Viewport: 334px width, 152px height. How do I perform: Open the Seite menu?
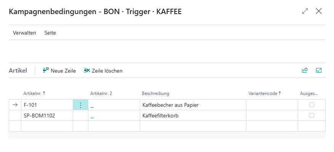[x=50, y=33]
